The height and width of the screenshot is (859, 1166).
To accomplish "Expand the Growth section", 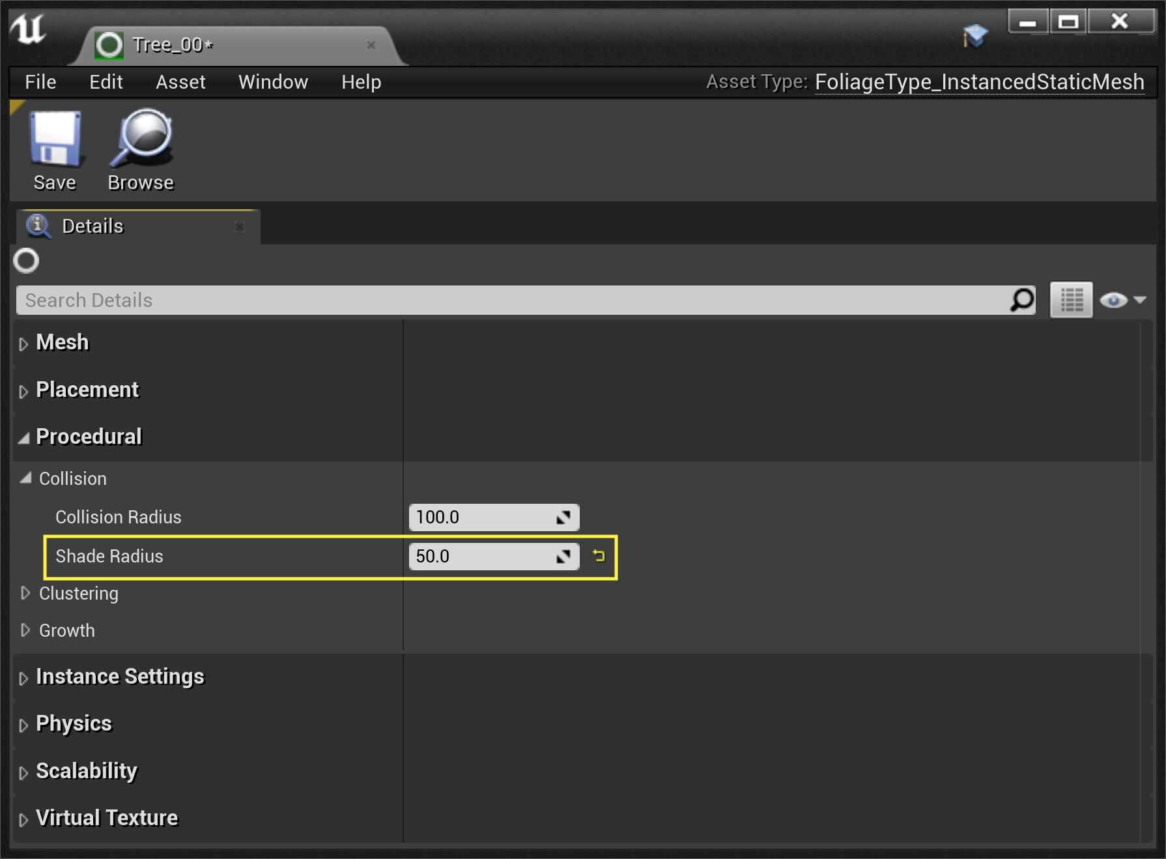I will click(25, 630).
